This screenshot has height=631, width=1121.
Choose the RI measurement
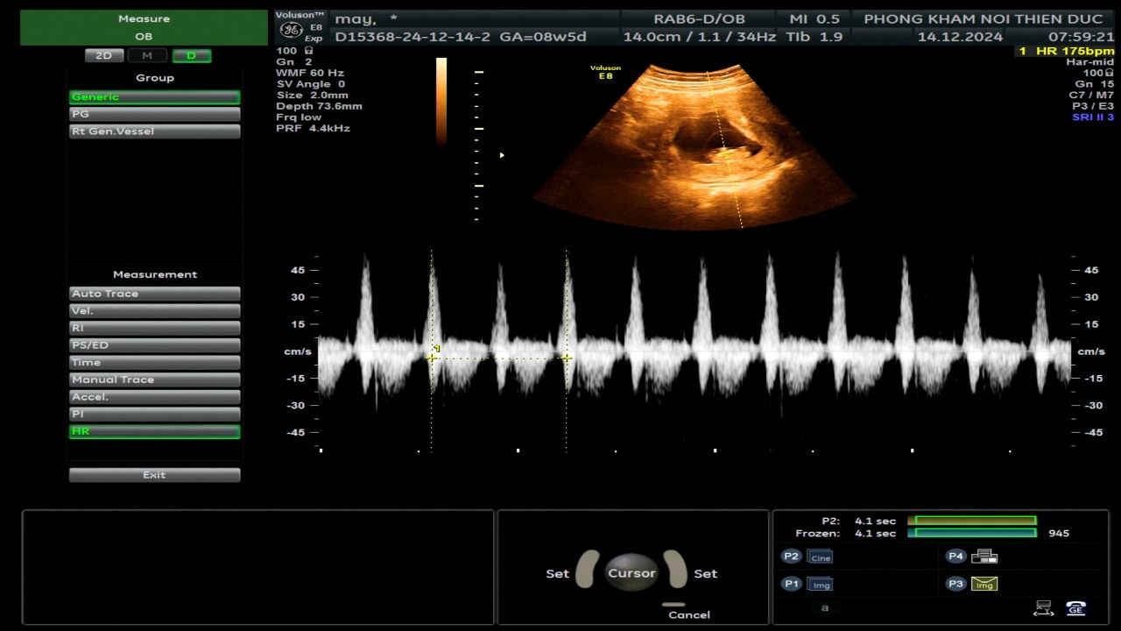(154, 328)
